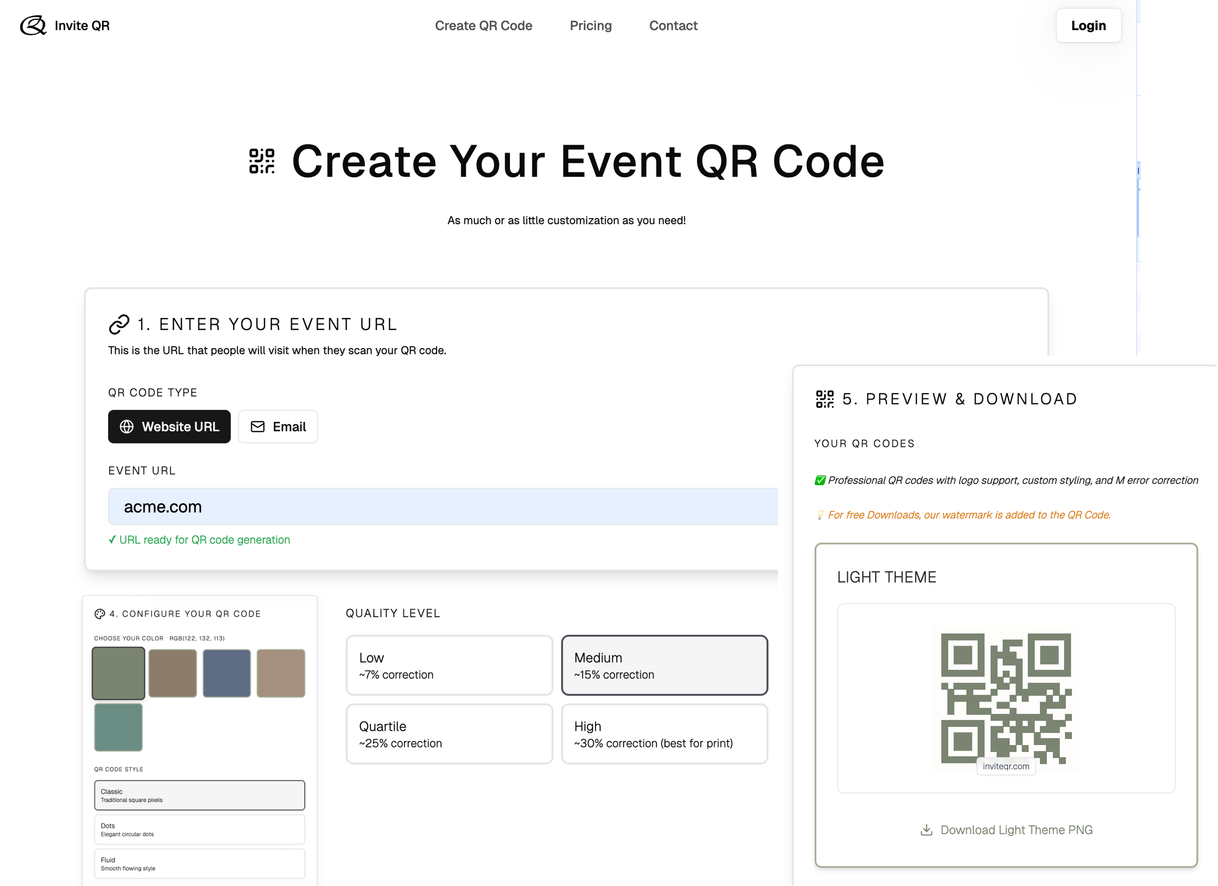Go to Invite QR home link
1218x886 pixels.
coord(65,25)
